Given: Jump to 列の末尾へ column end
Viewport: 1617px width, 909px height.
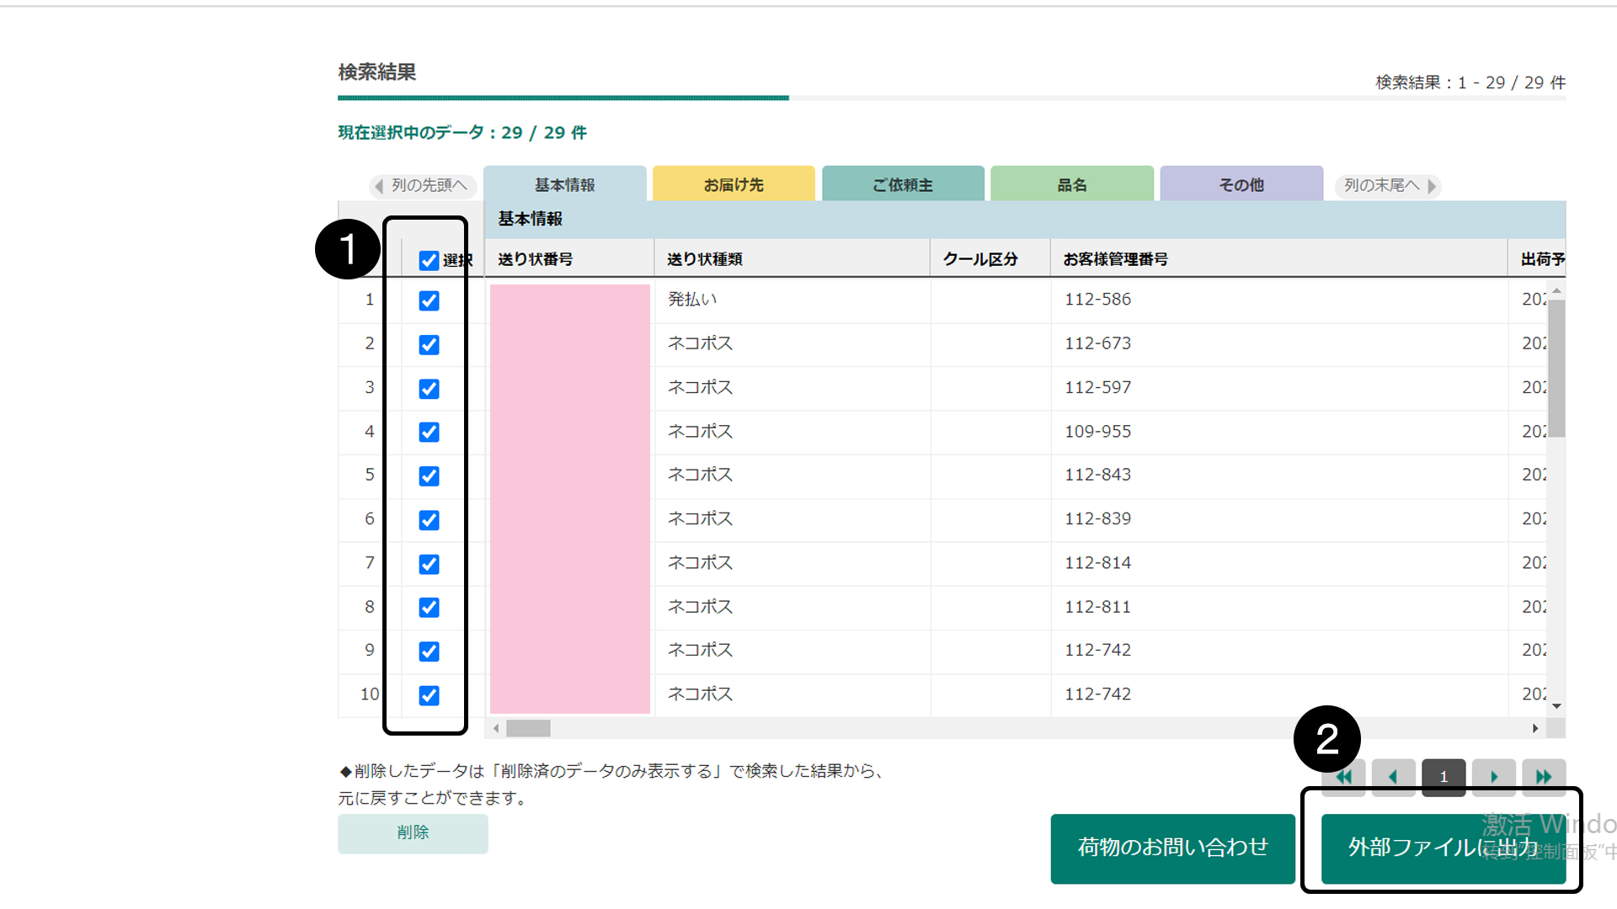Looking at the screenshot, I should tap(1388, 185).
